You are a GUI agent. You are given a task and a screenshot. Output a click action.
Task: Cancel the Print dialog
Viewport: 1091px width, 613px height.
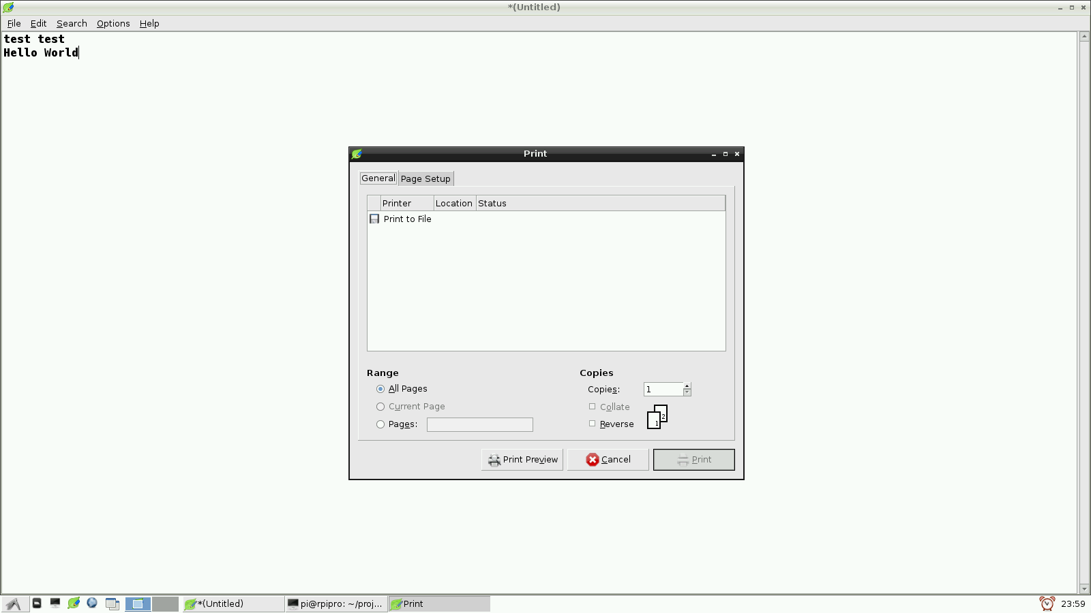(607, 459)
